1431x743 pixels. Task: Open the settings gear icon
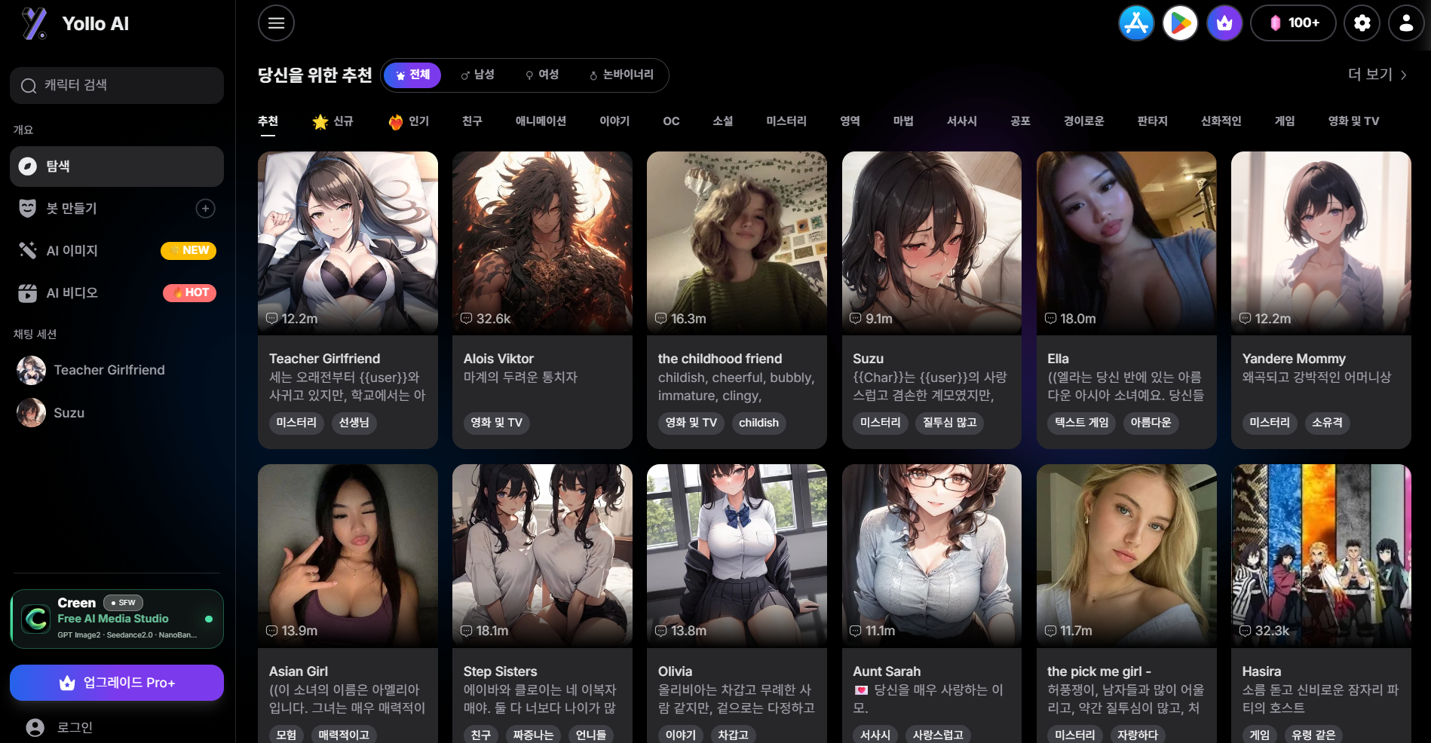(1362, 23)
